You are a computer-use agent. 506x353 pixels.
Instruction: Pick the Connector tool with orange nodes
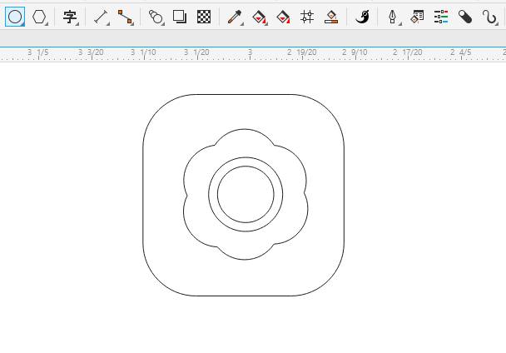125,17
